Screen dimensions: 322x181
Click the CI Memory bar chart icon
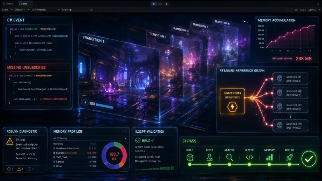coord(269,157)
